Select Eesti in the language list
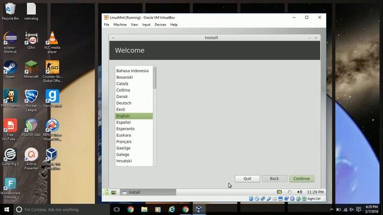383x215 pixels. [134, 109]
